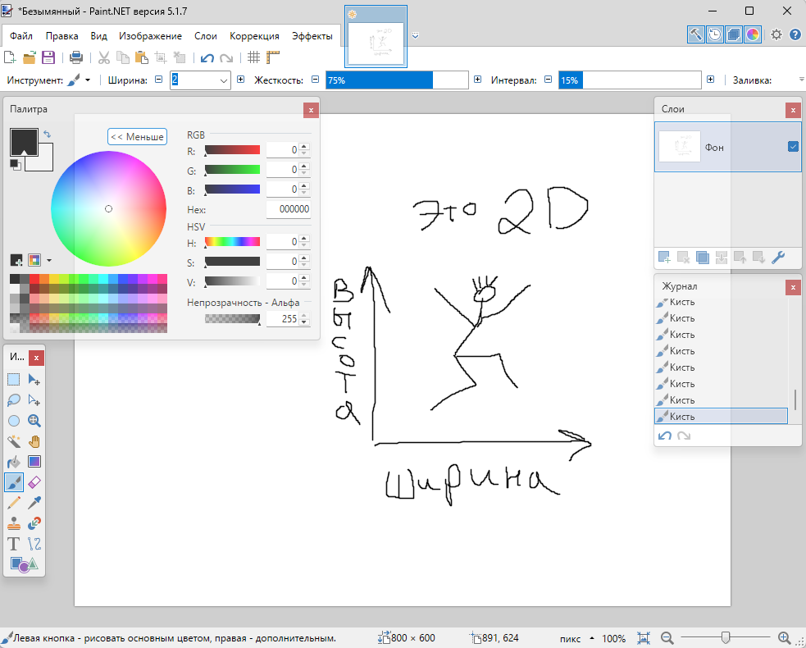Select the Rectangle Select tool

tap(14, 380)
